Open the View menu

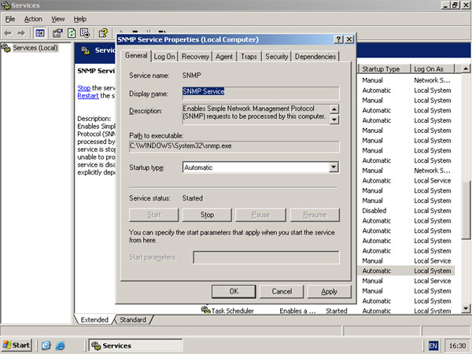[57, 19]
